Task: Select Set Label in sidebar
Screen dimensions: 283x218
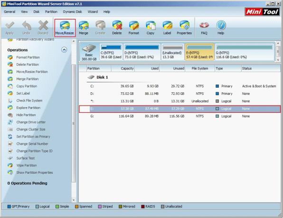Action: (23, 93)
